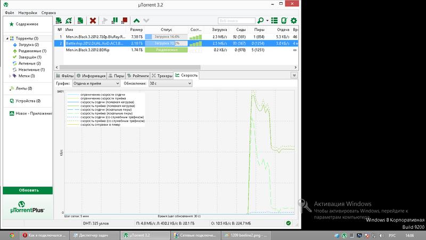Click the Start torrent play icon
Image resolution: width=426 pixels, height=240 pixels.
(104, 20)
